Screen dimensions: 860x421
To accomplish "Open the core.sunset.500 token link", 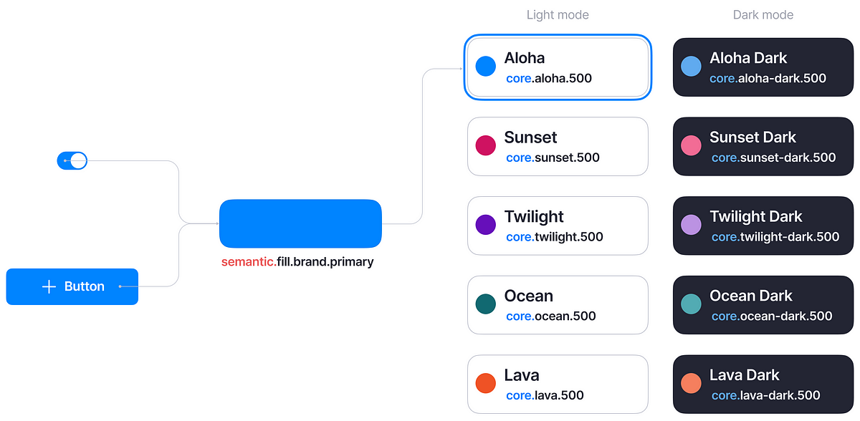I will coord(553,158).
